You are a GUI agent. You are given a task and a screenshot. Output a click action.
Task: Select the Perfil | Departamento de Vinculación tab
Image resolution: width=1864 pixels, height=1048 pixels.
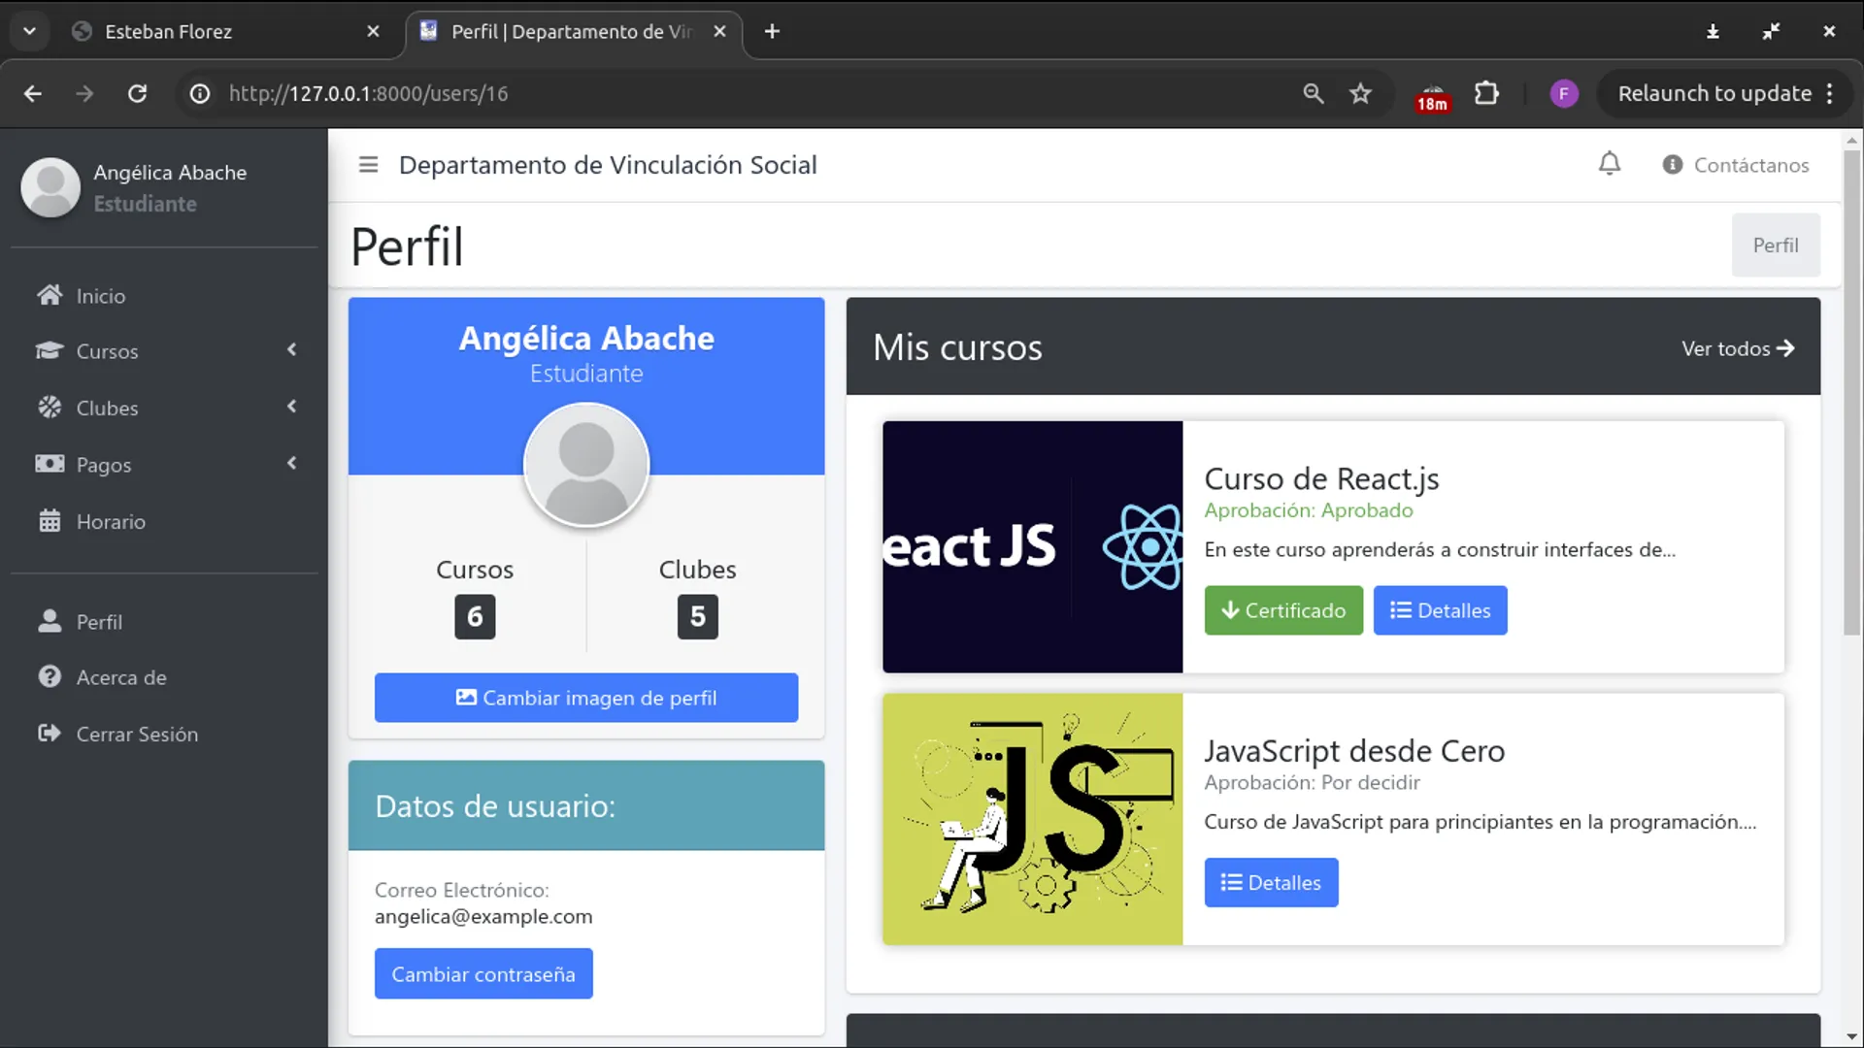pos(573,31)
